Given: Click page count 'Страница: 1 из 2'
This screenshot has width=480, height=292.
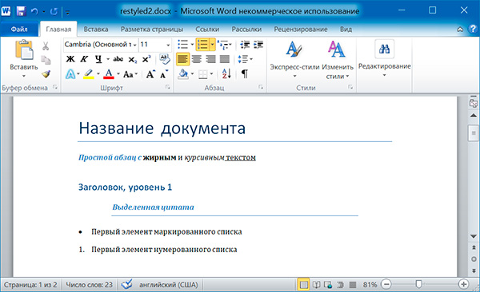Looking at the screenshot, I should pos(30,285).
